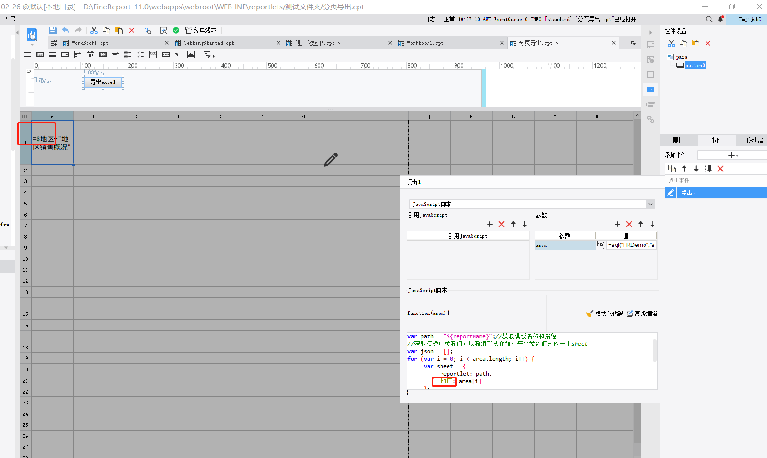Open the cell element sidebar panel
The width and height of the screenshot is (767, 458).
[x=651, y=45]
